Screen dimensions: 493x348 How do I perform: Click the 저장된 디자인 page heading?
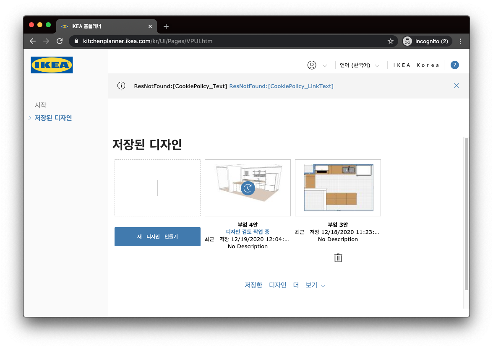147,145
